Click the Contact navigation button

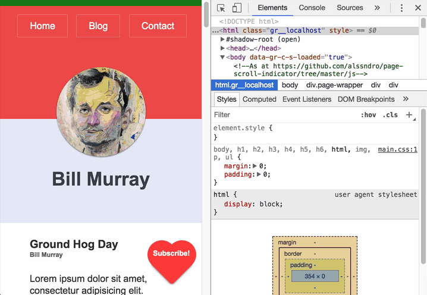[x=158, y=26]
